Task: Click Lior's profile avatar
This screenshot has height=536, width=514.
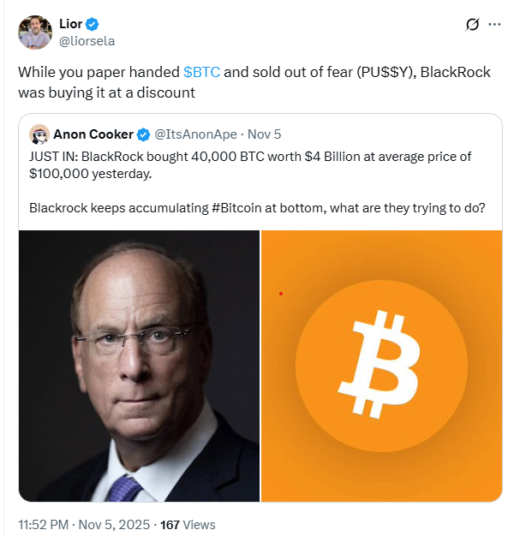Action: coord(33,32)
